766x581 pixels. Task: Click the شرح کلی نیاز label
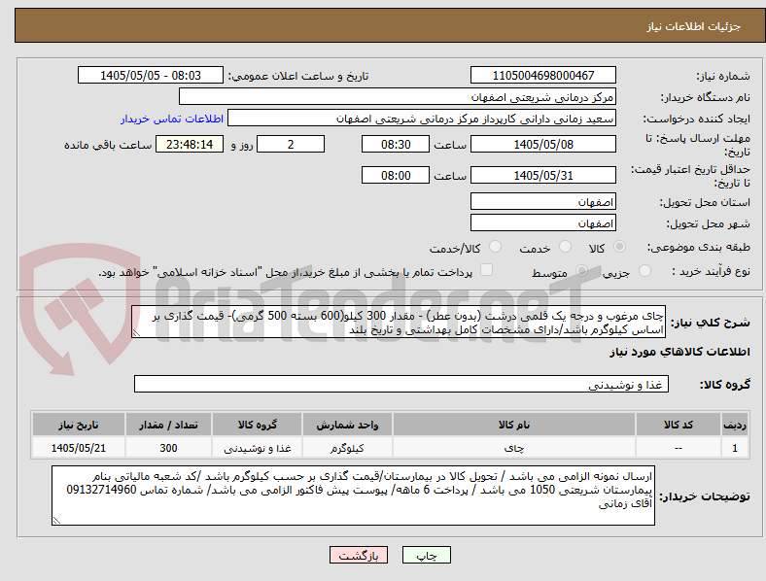coord(711,323)
